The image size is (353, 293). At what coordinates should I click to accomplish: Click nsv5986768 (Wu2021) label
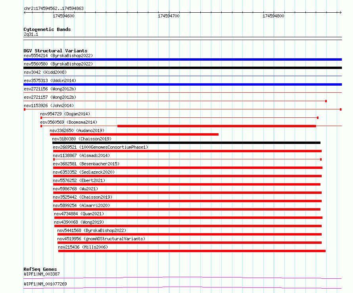[75, 189]
